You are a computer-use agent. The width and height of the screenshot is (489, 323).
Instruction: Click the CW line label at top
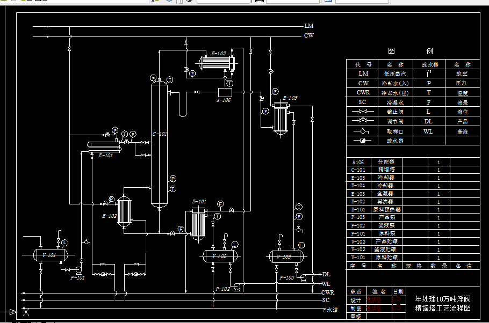(x=309, y=35)
